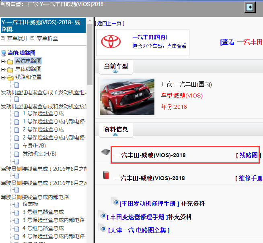This screenshot has height=243, width=263.
Task: Click the open folder icon of 线路和位置
Action: click(x=10, y=77)
